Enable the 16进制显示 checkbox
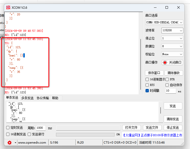190x149 pixels. (147, 80)
